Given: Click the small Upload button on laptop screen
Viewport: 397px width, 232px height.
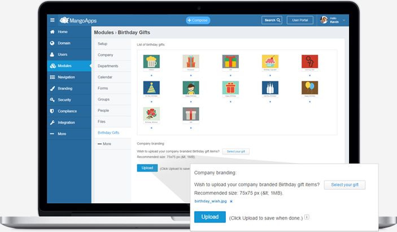Looking at the screenshot, I should pos(147,168).
